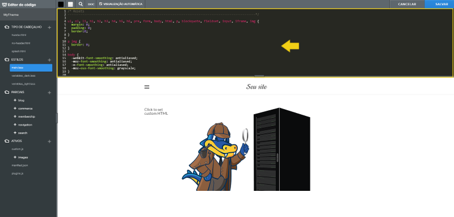Click the Ativos folder icon

click(7, 141)
